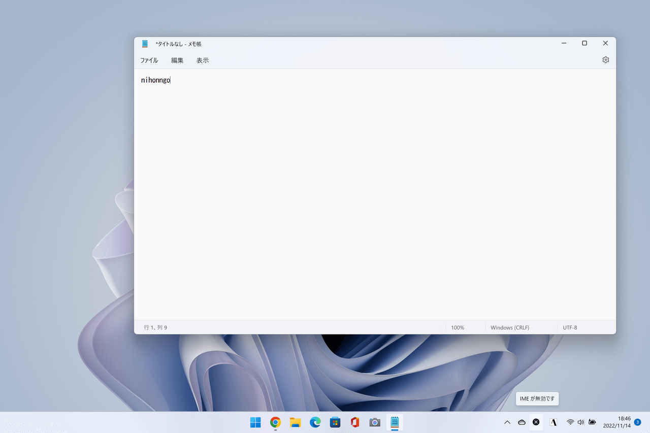Open the ファイル menu

[x=149, y=60]
